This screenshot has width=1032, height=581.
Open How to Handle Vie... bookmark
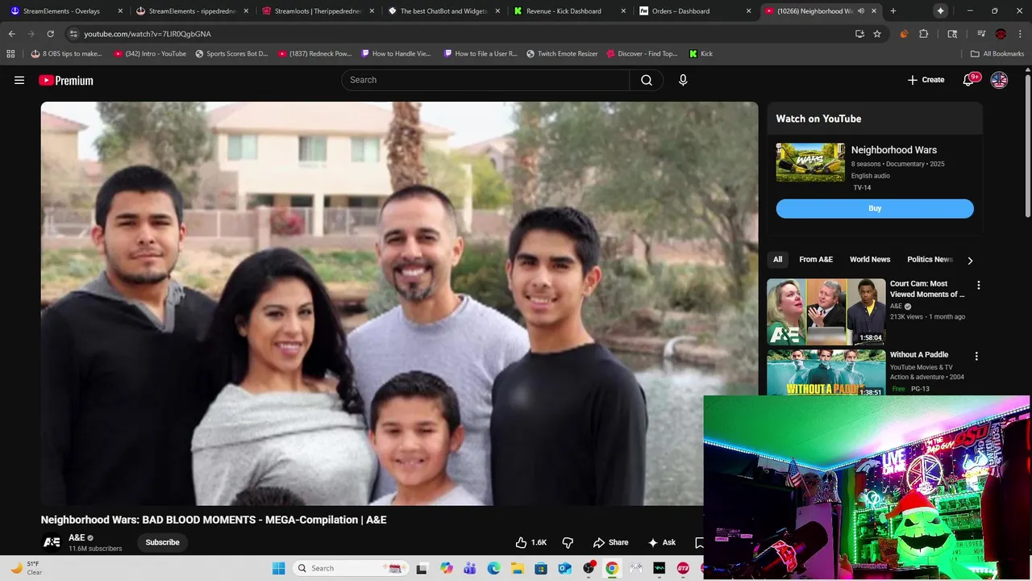coord(396,54)
